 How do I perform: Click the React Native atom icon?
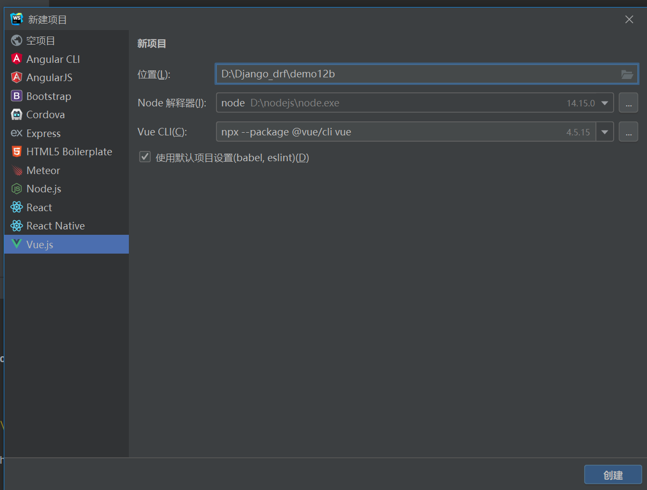click(17, 226)
